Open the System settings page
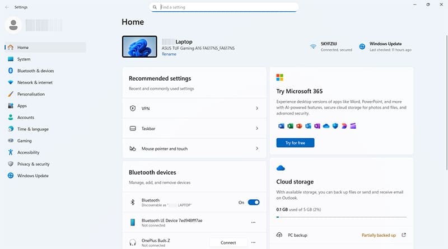Viewport: 448px width, 249px height. click(x=45, y=59)
